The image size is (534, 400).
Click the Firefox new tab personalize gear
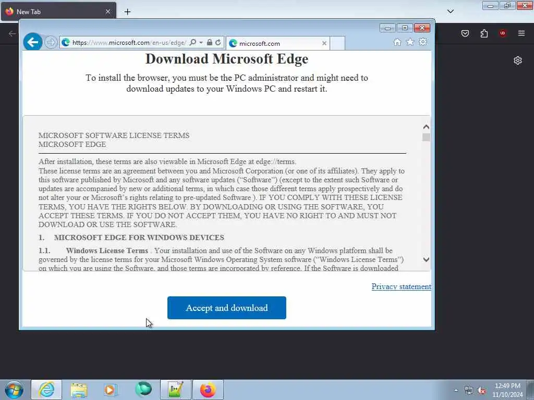point(518,60)
